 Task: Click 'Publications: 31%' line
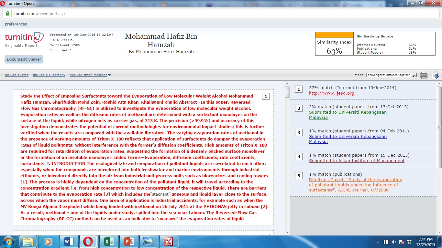pyautogui.click(x=386, y=49)
